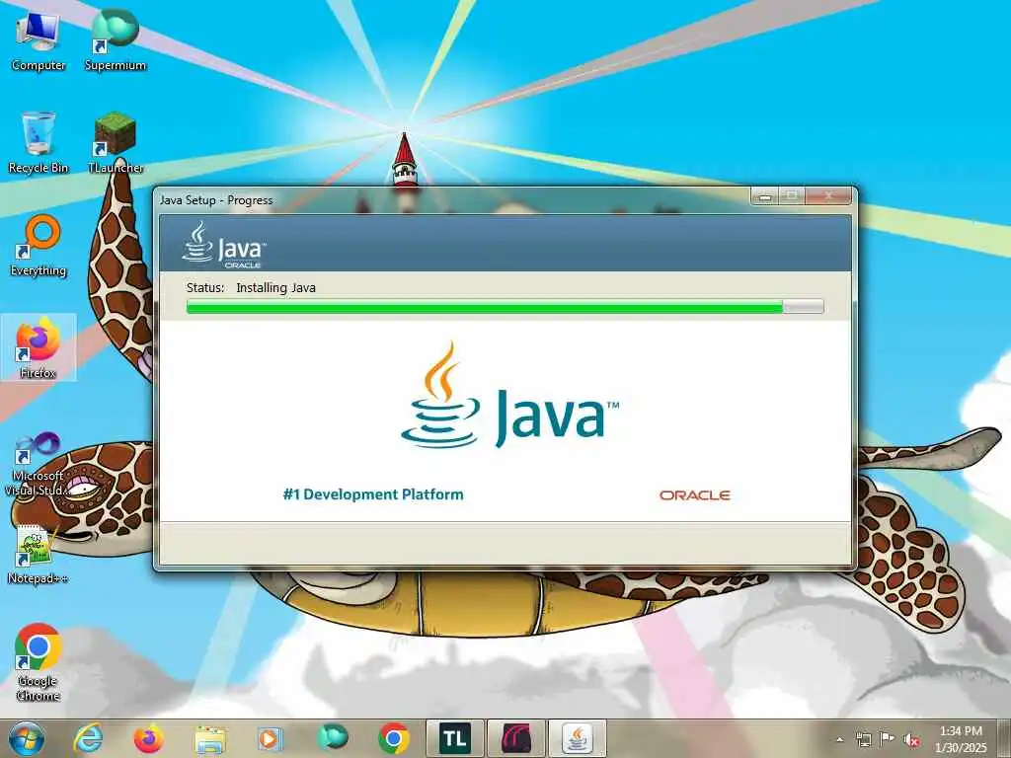Click the show desktop strip beside the clock
This screenshot has height=758, width=1011.
pyautogui.click(x=1004, y=738)
